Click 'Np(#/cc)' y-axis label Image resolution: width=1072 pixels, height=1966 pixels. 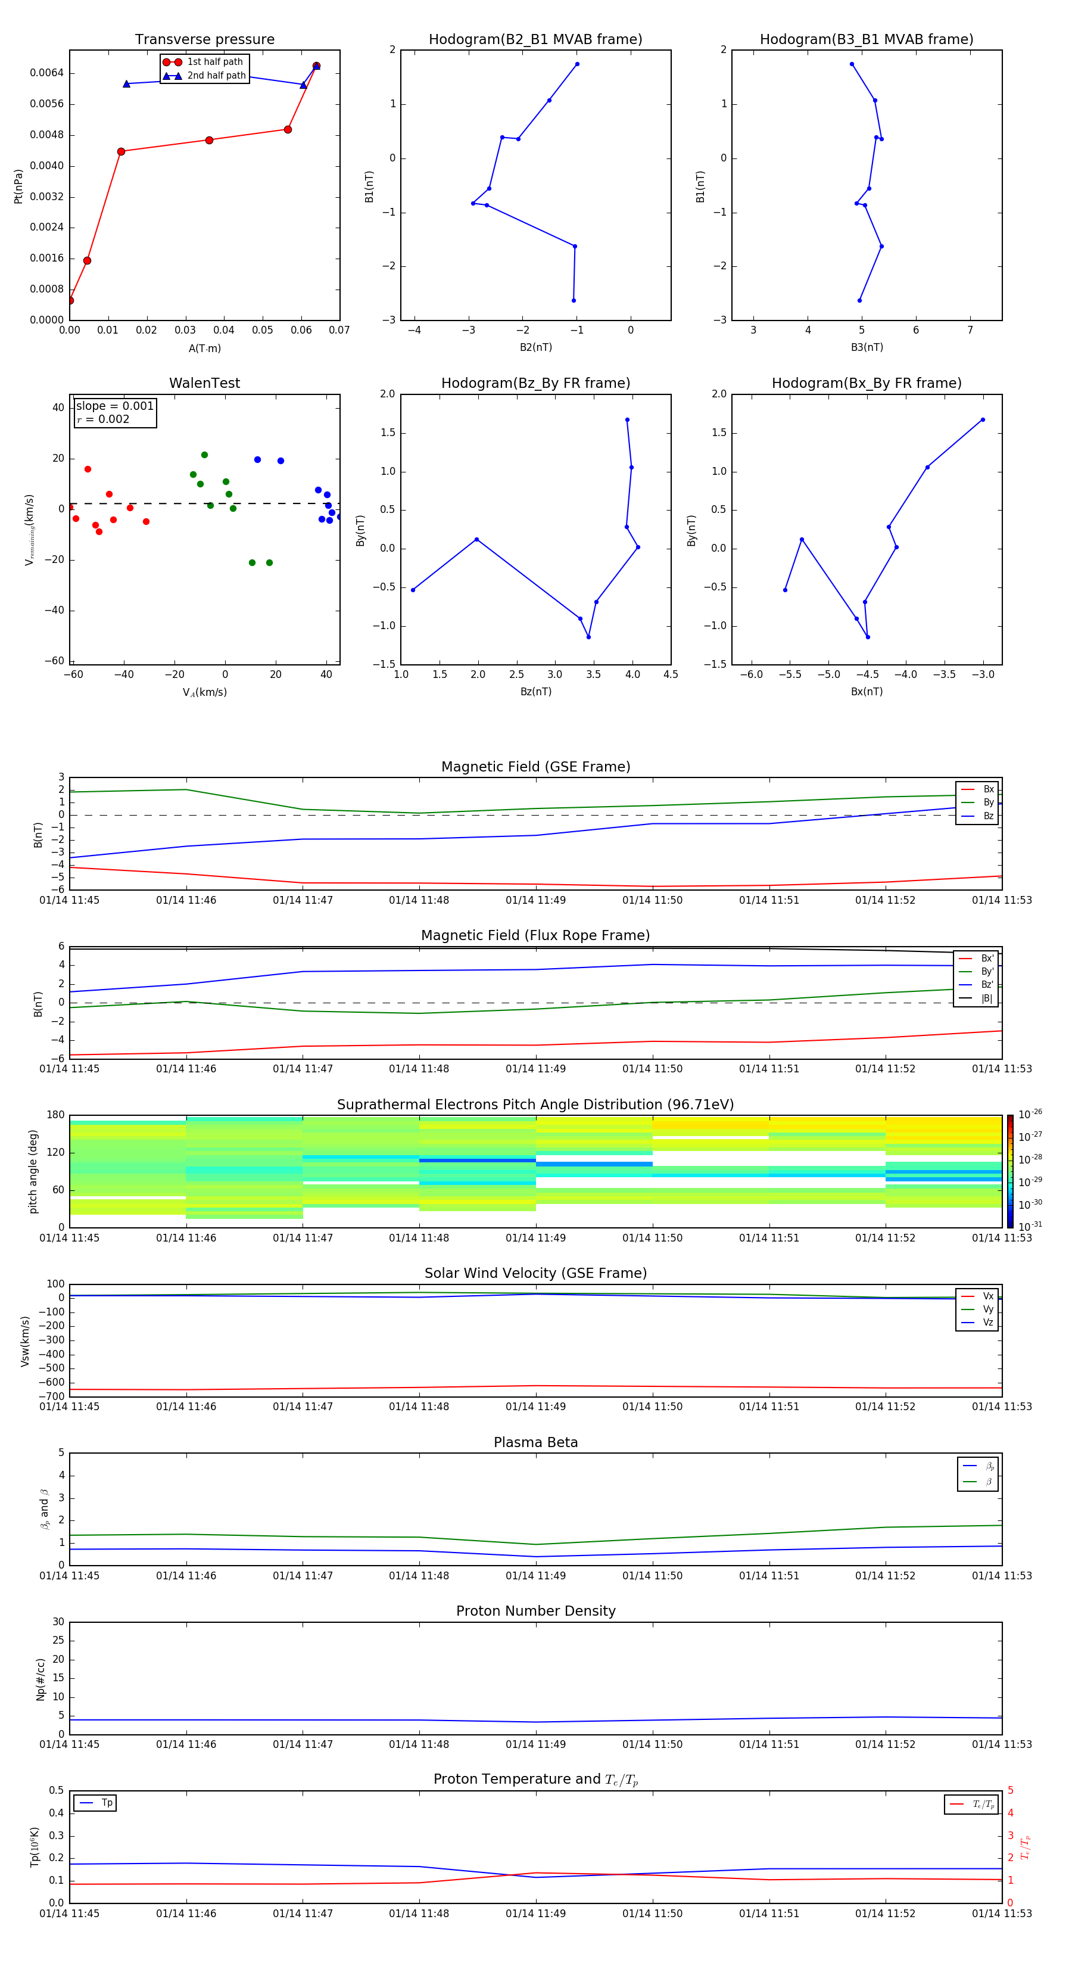coord(40,1679)
